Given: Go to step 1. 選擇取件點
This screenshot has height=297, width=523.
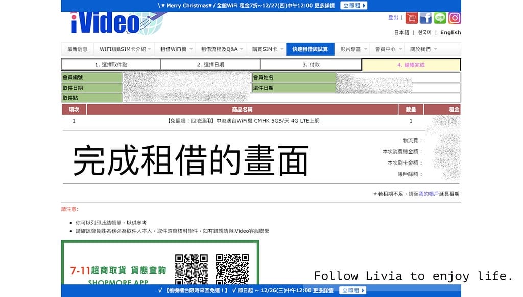Looking at the screenshot, I should tap(111, 65).
